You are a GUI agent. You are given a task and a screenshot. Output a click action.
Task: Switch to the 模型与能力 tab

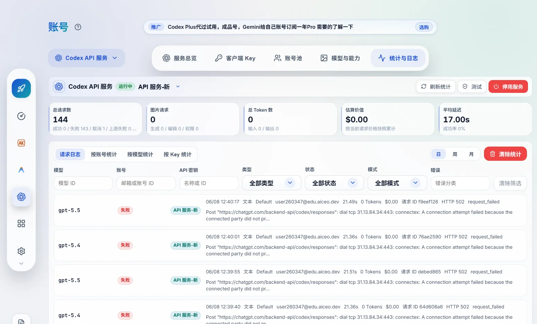coord(340,58)
